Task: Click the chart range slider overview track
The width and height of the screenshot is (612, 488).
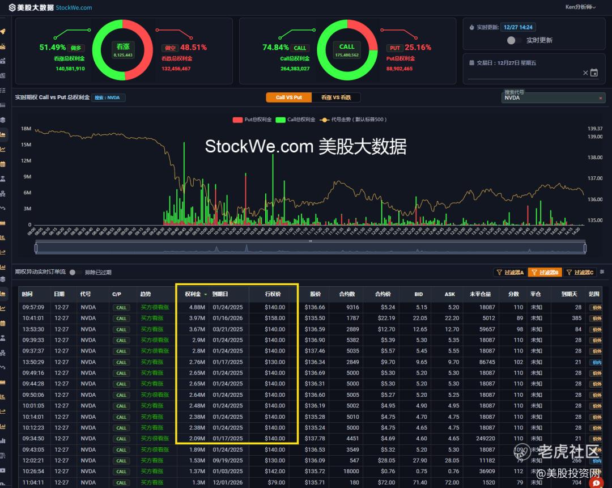Action: (311, 248)
